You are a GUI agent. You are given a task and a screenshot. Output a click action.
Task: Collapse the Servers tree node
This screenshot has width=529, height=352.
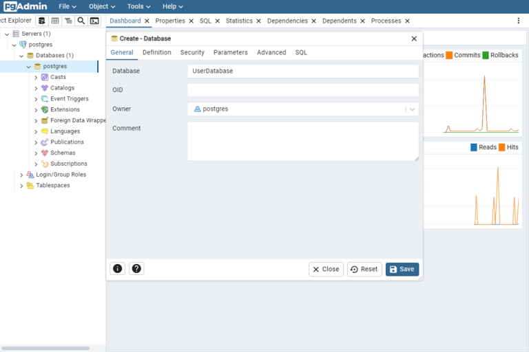7,34
